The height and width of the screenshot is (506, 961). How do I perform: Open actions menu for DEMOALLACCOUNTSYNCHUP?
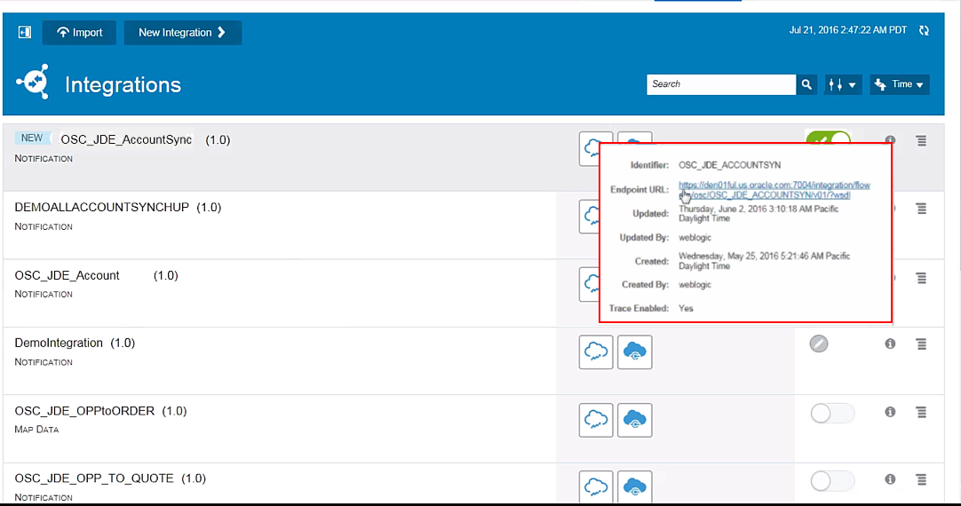pos(921,209)
